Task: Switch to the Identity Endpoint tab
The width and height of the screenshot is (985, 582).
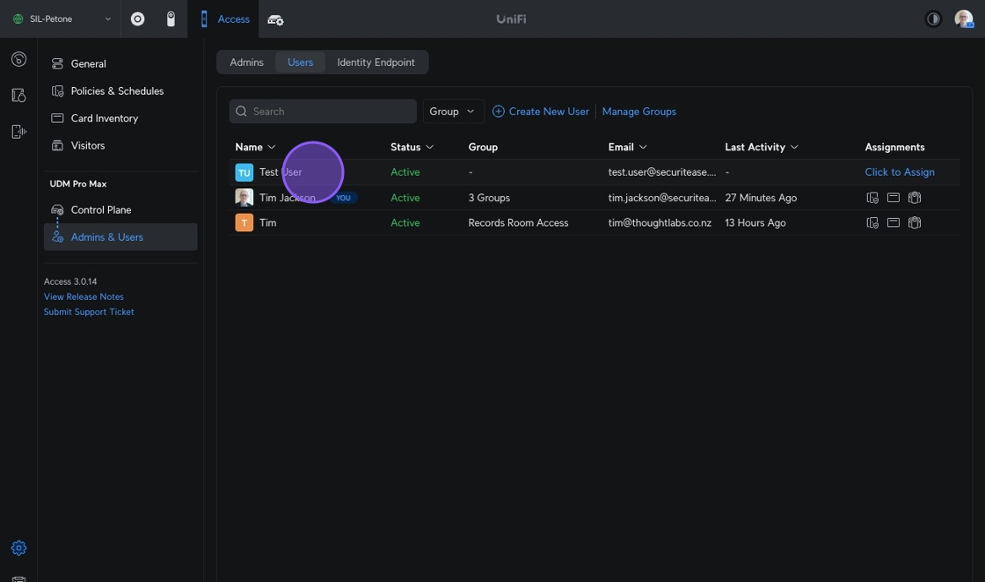Action: point(376,62)
